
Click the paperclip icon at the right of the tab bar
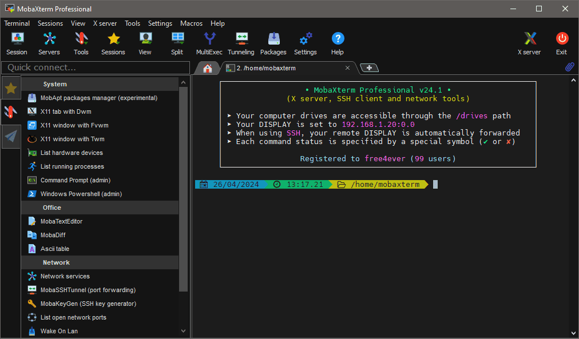(x=570, y=67)
